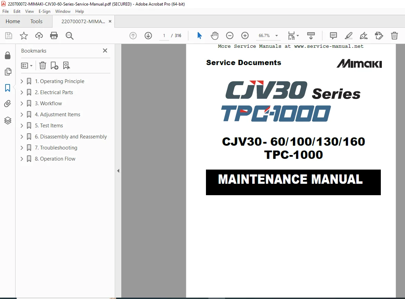This screenshot has width=405, height=299.
Task: Open the Edit menu
Action: 17,11
